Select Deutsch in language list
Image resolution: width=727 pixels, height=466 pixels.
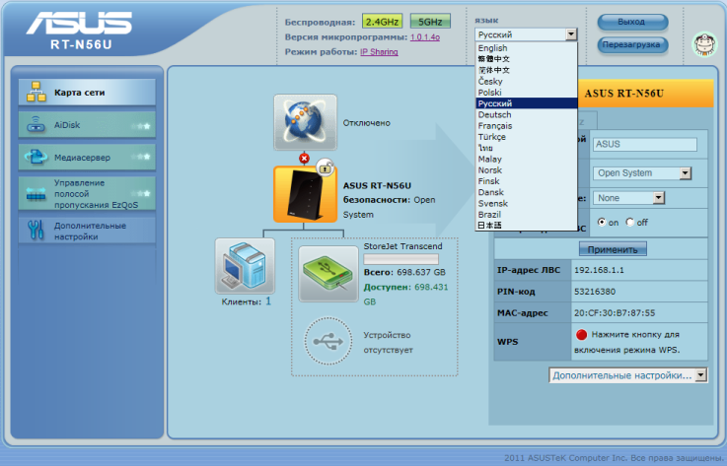(x=526, y=114)
